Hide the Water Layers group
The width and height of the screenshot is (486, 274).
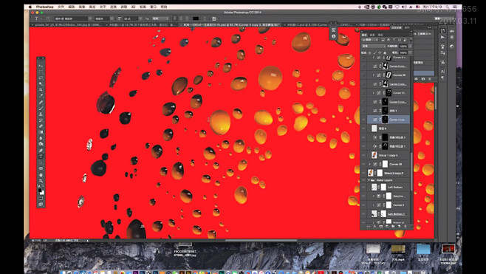tap(364, 180)
